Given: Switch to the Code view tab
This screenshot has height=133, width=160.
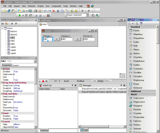Looking at the screenshot, I should [94, 81].
